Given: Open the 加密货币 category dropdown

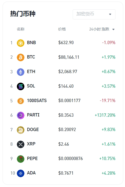Looking at the screenshot, I should coord(94,14).
